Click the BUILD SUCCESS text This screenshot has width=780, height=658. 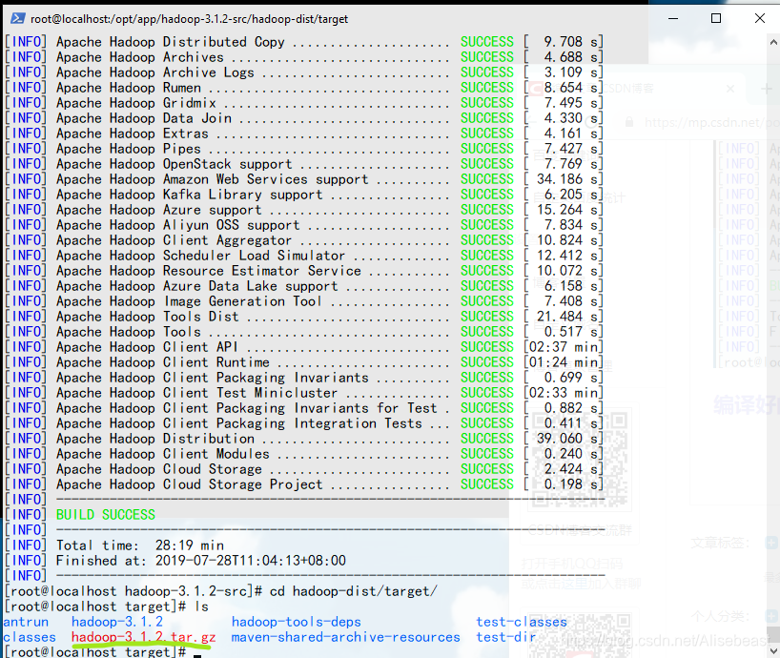pyautogui.click(x=106, y=515)
